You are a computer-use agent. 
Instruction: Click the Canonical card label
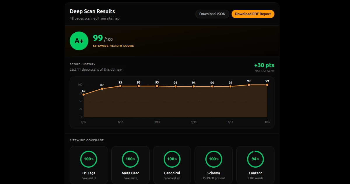tap(172, 173)
